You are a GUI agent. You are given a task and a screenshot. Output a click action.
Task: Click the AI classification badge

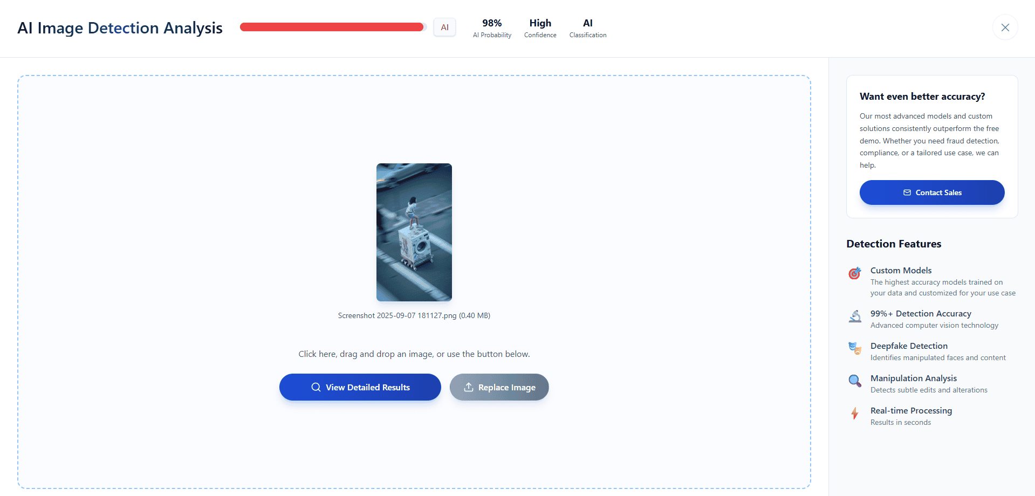click(444, 27)
